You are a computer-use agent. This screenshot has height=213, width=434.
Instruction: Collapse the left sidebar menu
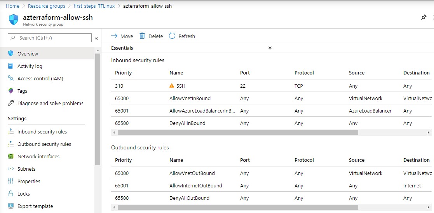(96, 38)
